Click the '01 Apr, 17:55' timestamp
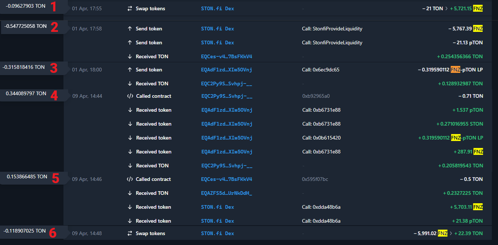This screenshot has width=498, height=245. [87, 9]
